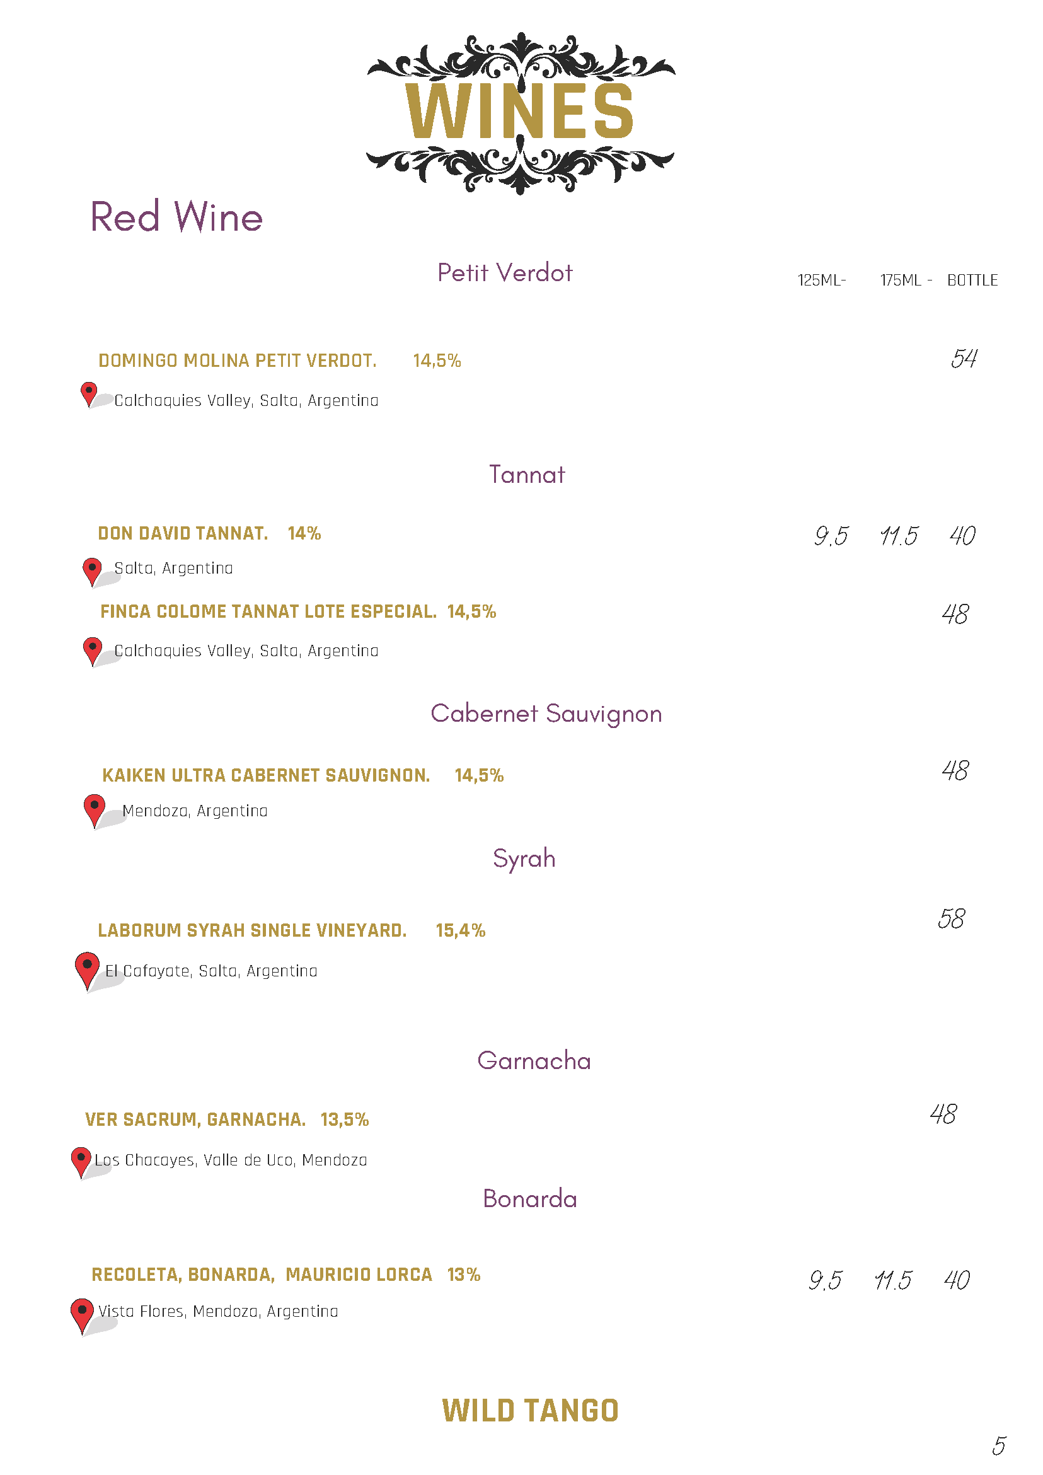Click the BOTTLE column header

tap(972, 281)
